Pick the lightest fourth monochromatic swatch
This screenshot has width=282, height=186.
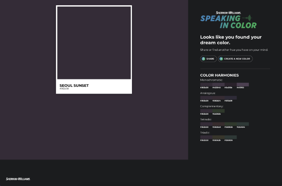pos(243,85)
